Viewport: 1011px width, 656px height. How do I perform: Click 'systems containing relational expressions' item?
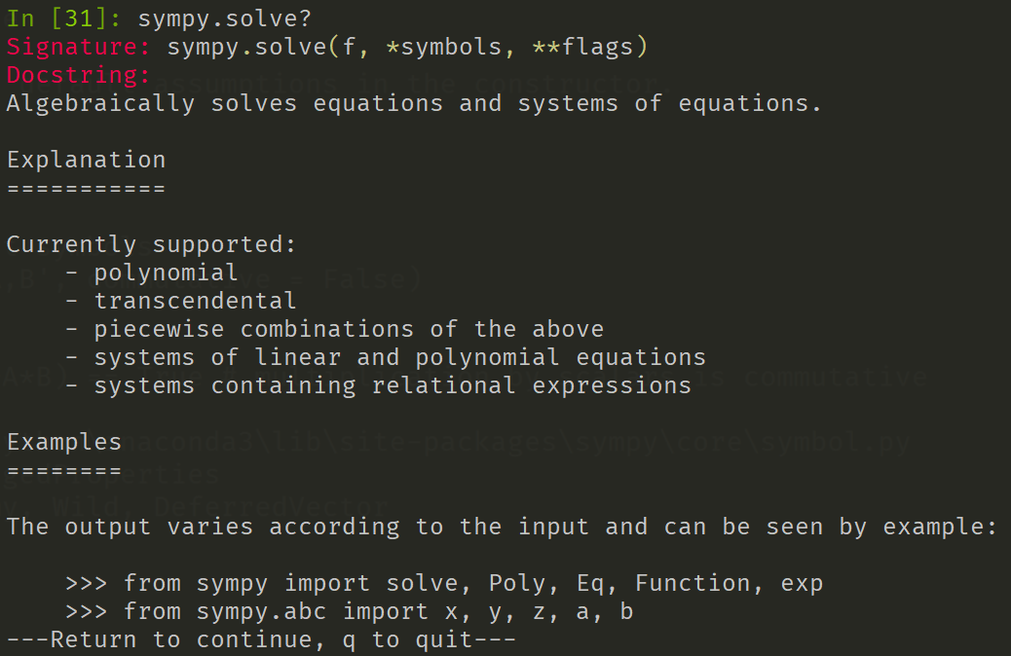pyautogui.click(x=393, y=385)
